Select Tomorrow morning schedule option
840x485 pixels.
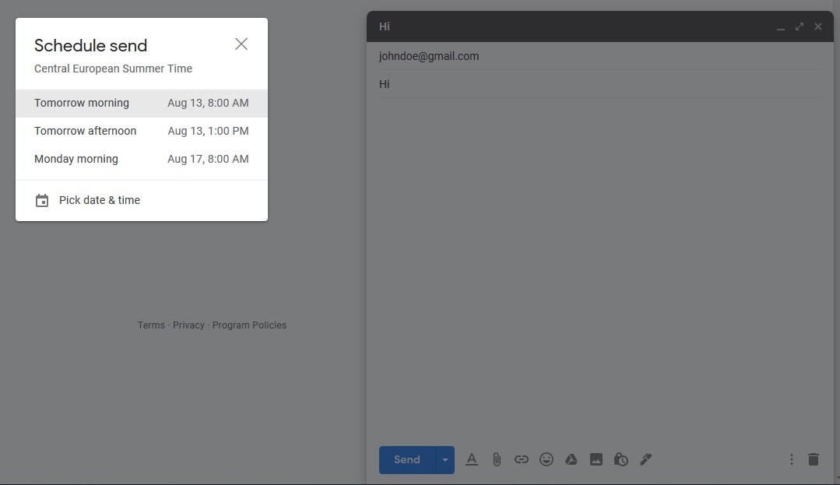142,103
